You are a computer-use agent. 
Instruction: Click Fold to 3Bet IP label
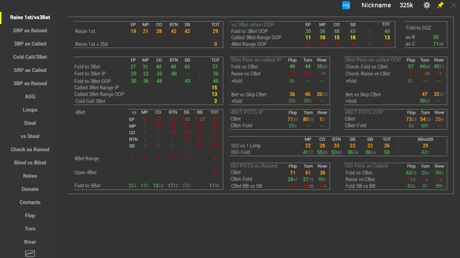click(90, 74)
